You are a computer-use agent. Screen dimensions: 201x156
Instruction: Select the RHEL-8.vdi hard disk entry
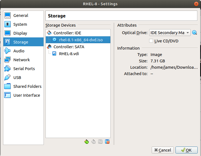pyautogui.click(x=69, y=54)
